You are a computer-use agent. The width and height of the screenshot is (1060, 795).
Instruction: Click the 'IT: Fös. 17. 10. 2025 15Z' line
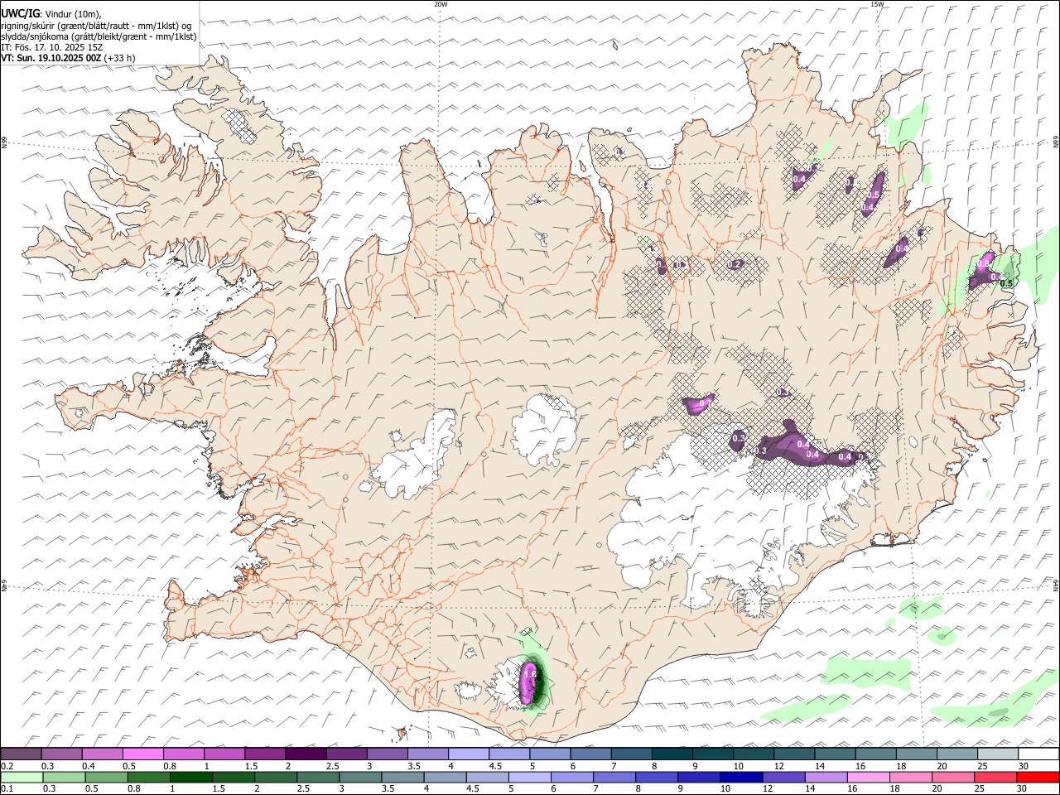[51, 47]
